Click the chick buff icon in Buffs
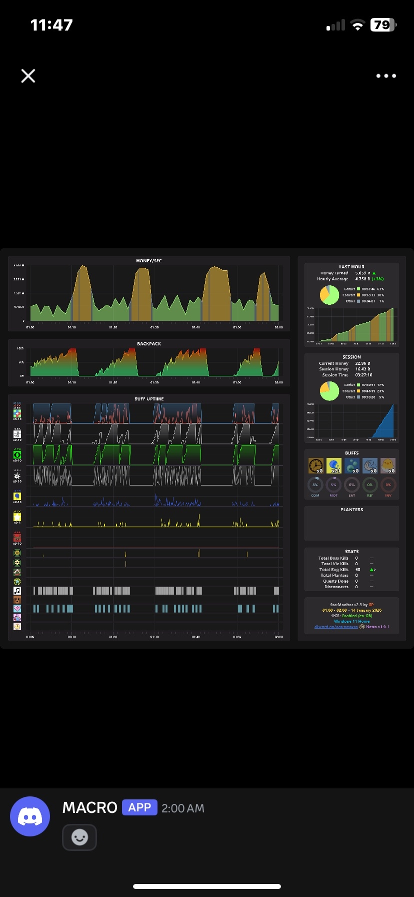Image resolution: width=414 pixels, height=897 pixels. click(x=388, y=466)
